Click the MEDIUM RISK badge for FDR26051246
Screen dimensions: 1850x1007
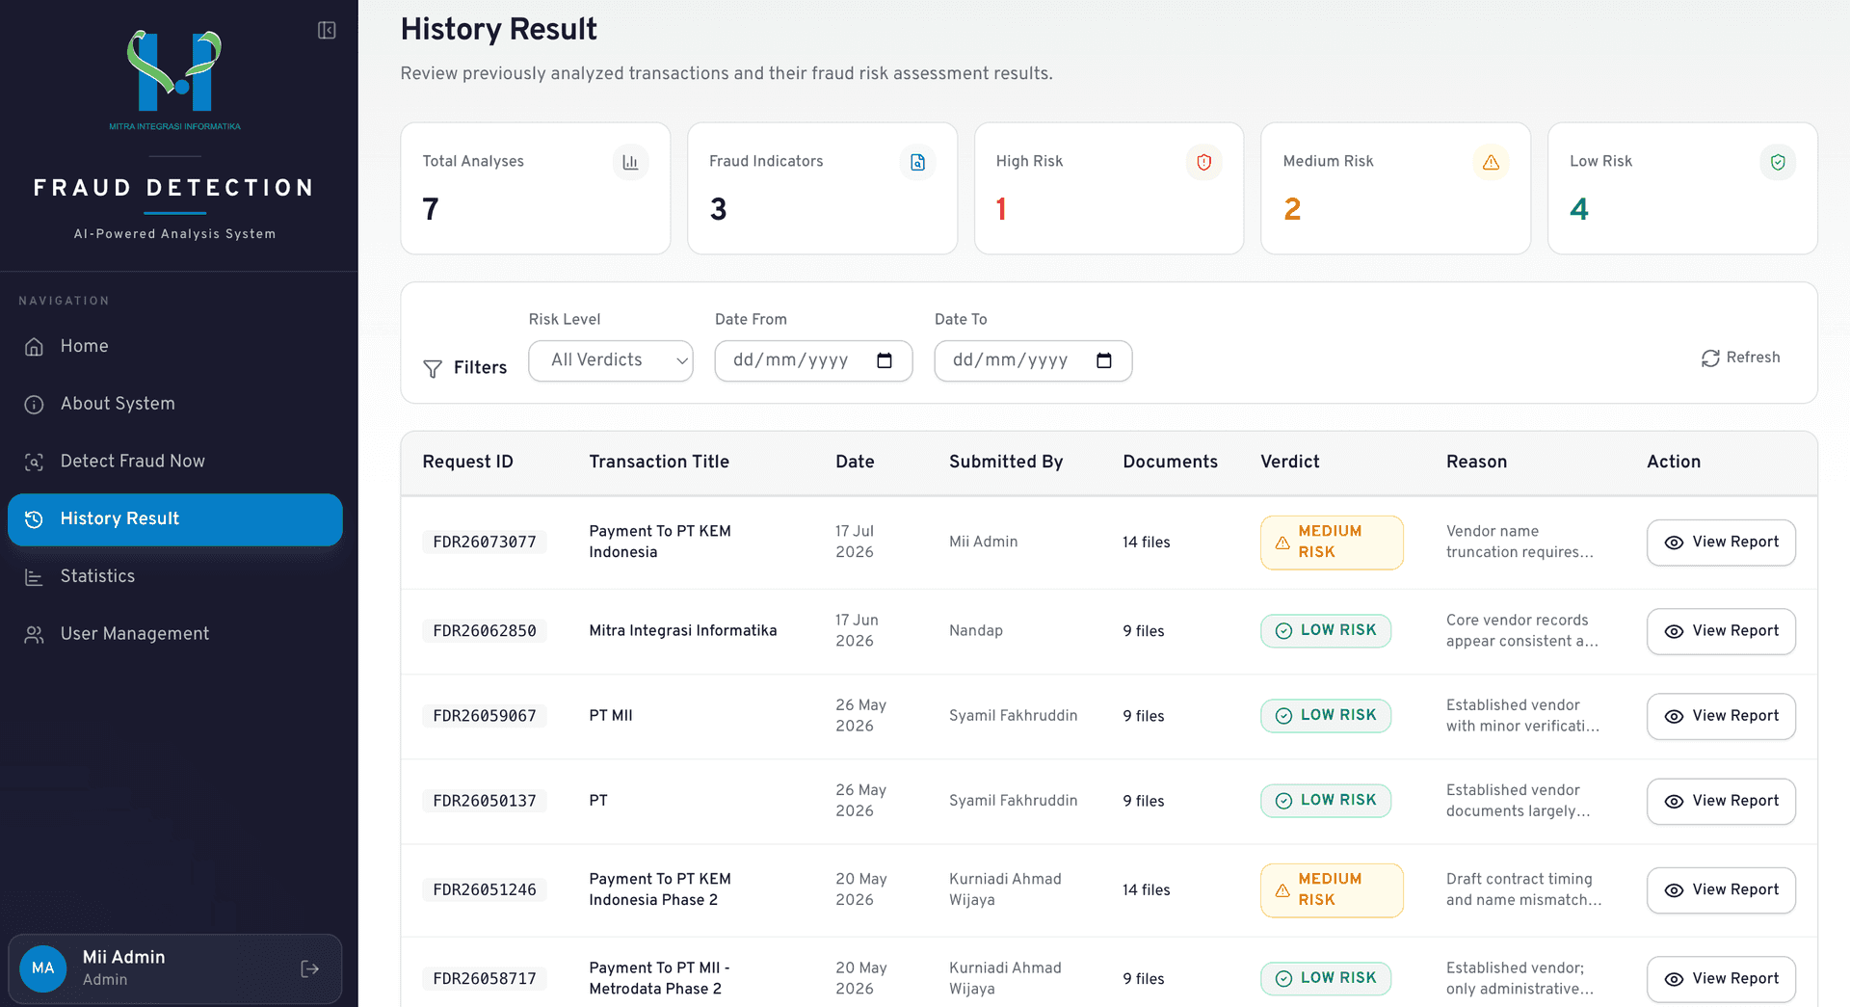pos(1332,889)
